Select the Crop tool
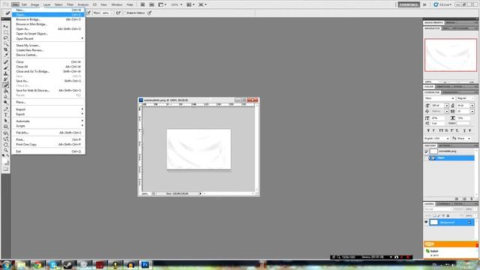The width and height of the screenshot is (480, 270). [x=6, y=49]
